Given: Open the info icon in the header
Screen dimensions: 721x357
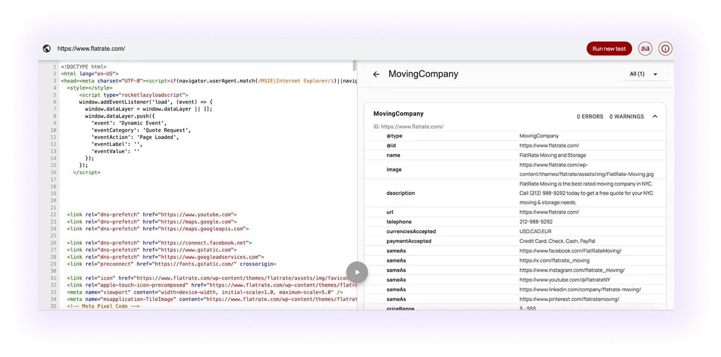Looking at the screenshot, I should click(665, 49).
